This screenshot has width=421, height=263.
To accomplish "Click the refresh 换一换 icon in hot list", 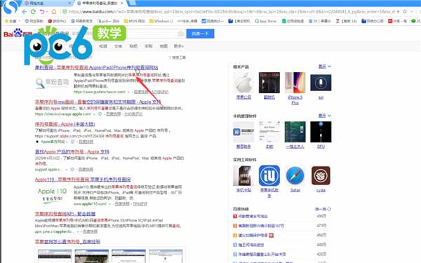I will [x=329, y=209].
